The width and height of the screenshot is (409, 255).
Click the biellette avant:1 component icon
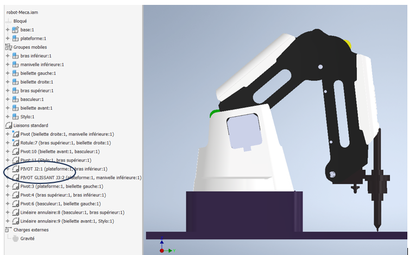15,108
